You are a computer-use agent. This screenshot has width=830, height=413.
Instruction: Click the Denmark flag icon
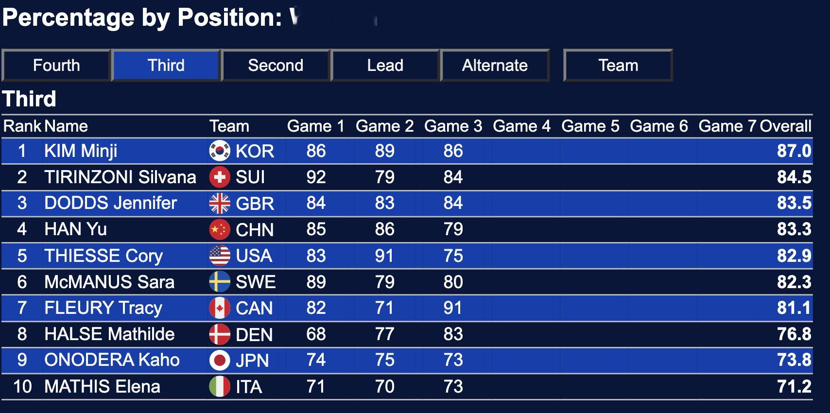point(220,334)
